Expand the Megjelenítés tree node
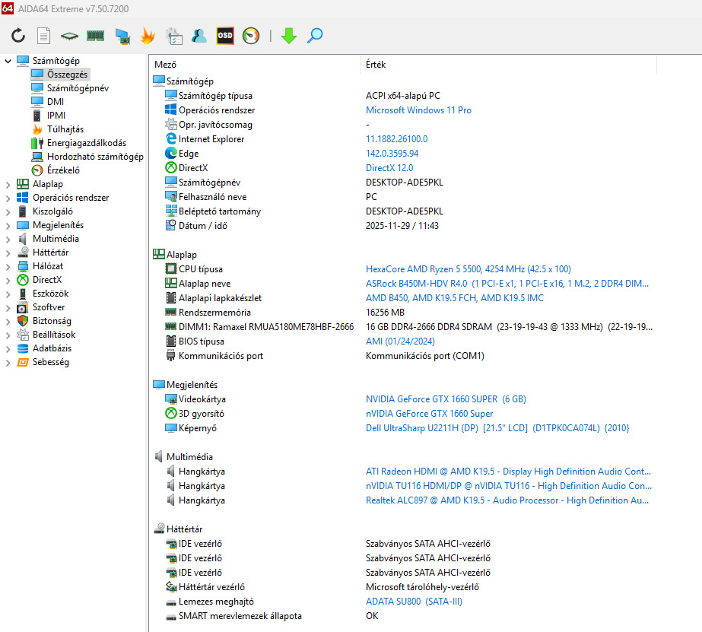This screenshot has width=702, height=632. [8, 226]
